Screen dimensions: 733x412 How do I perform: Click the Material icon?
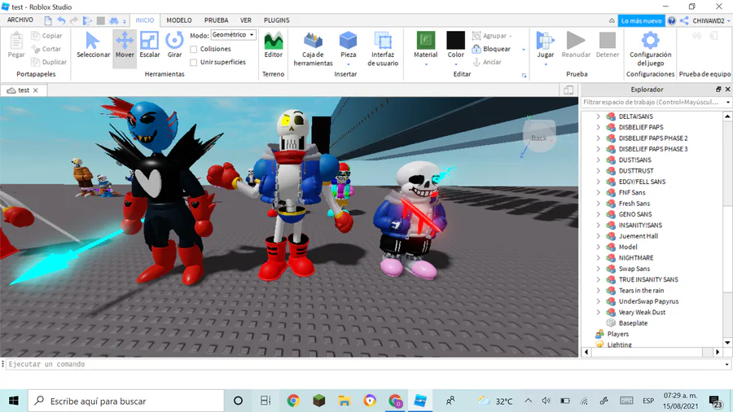[x=425, y=41]
